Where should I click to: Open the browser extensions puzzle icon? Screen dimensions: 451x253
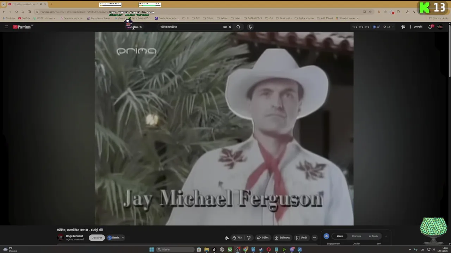(x=399, y=12)
